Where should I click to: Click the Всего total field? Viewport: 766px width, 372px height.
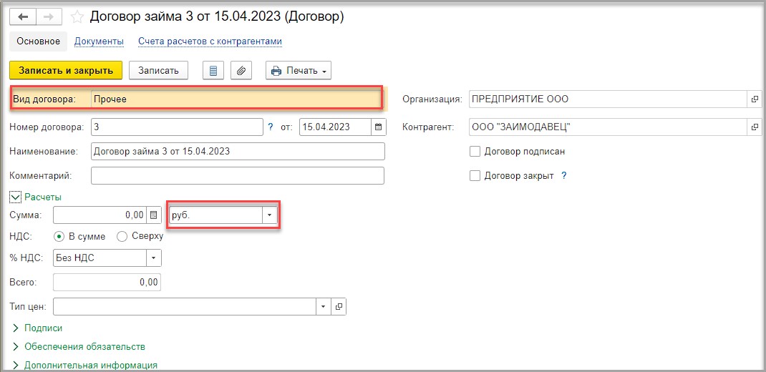(107, 282)
